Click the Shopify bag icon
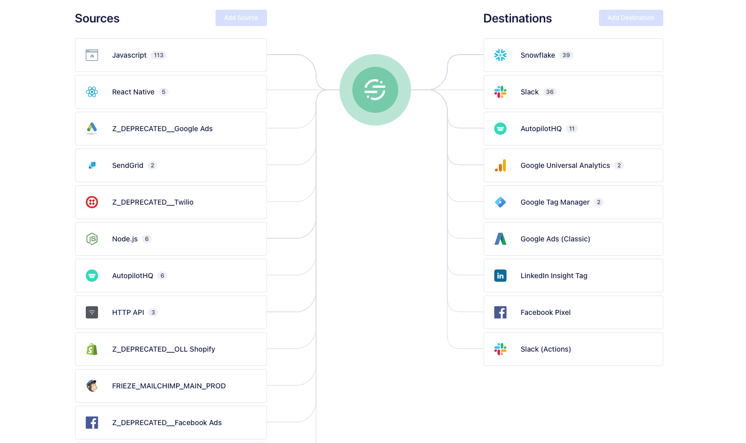The width and height of the screenshot is (746, 443). (x=92, y=349)
